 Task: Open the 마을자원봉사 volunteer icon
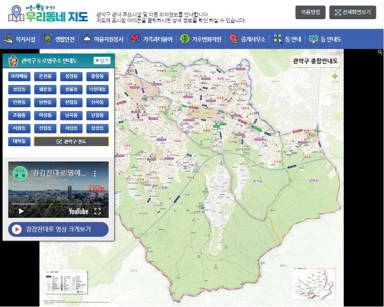point(87,39)
